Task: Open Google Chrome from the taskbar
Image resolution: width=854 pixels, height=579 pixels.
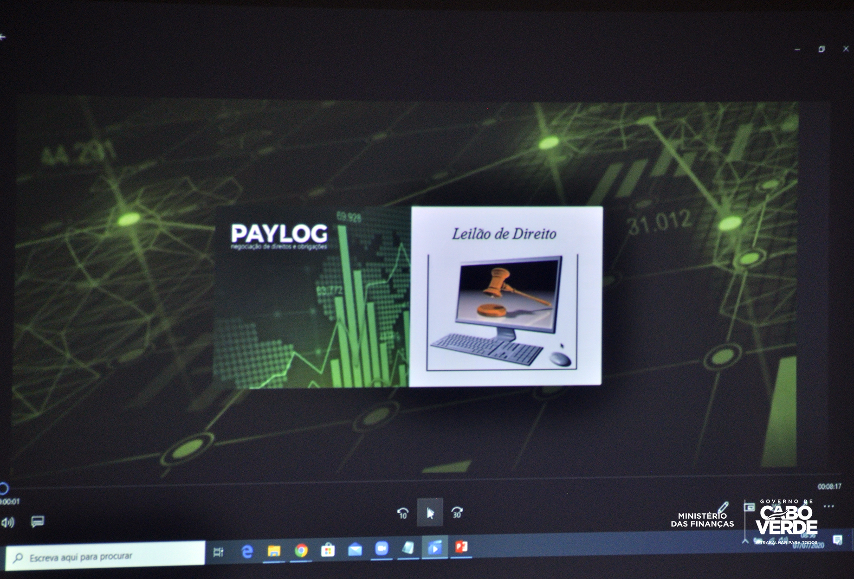Action: click(x=301, y=551)
